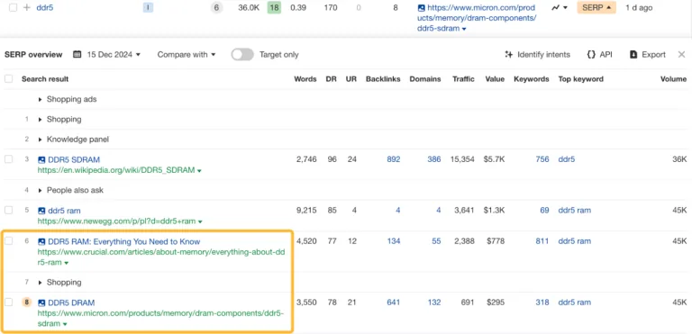Click the green 18 keyword difficulty badge
The image size is (692, 334).
coord(274,7)
